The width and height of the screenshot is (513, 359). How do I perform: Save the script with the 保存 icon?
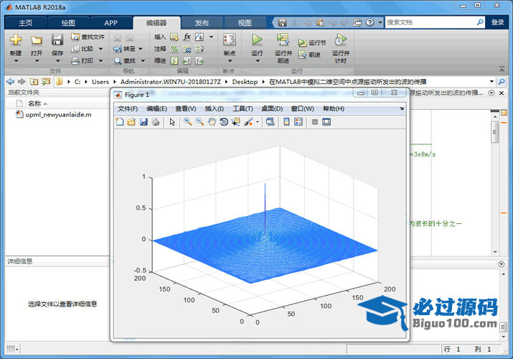point(57,40)
